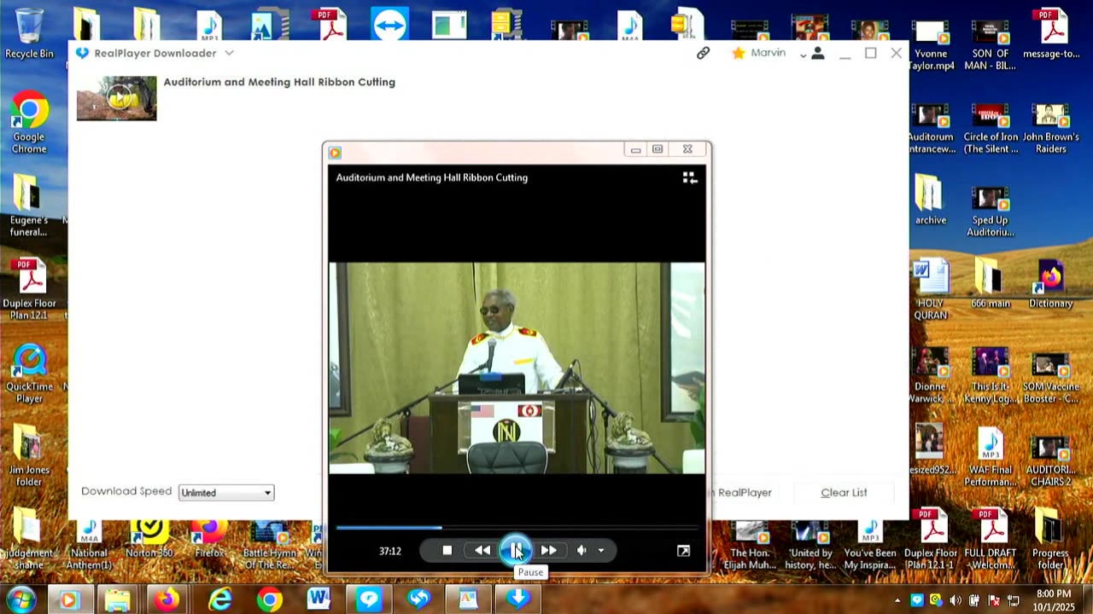Seek on the video progress bar
This screenshot has height=614, width=1093.
tap(517, 528)
